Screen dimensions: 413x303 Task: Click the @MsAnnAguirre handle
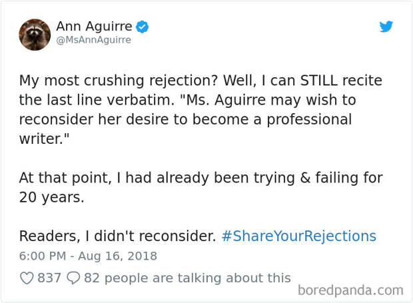(x=93, y=40)
